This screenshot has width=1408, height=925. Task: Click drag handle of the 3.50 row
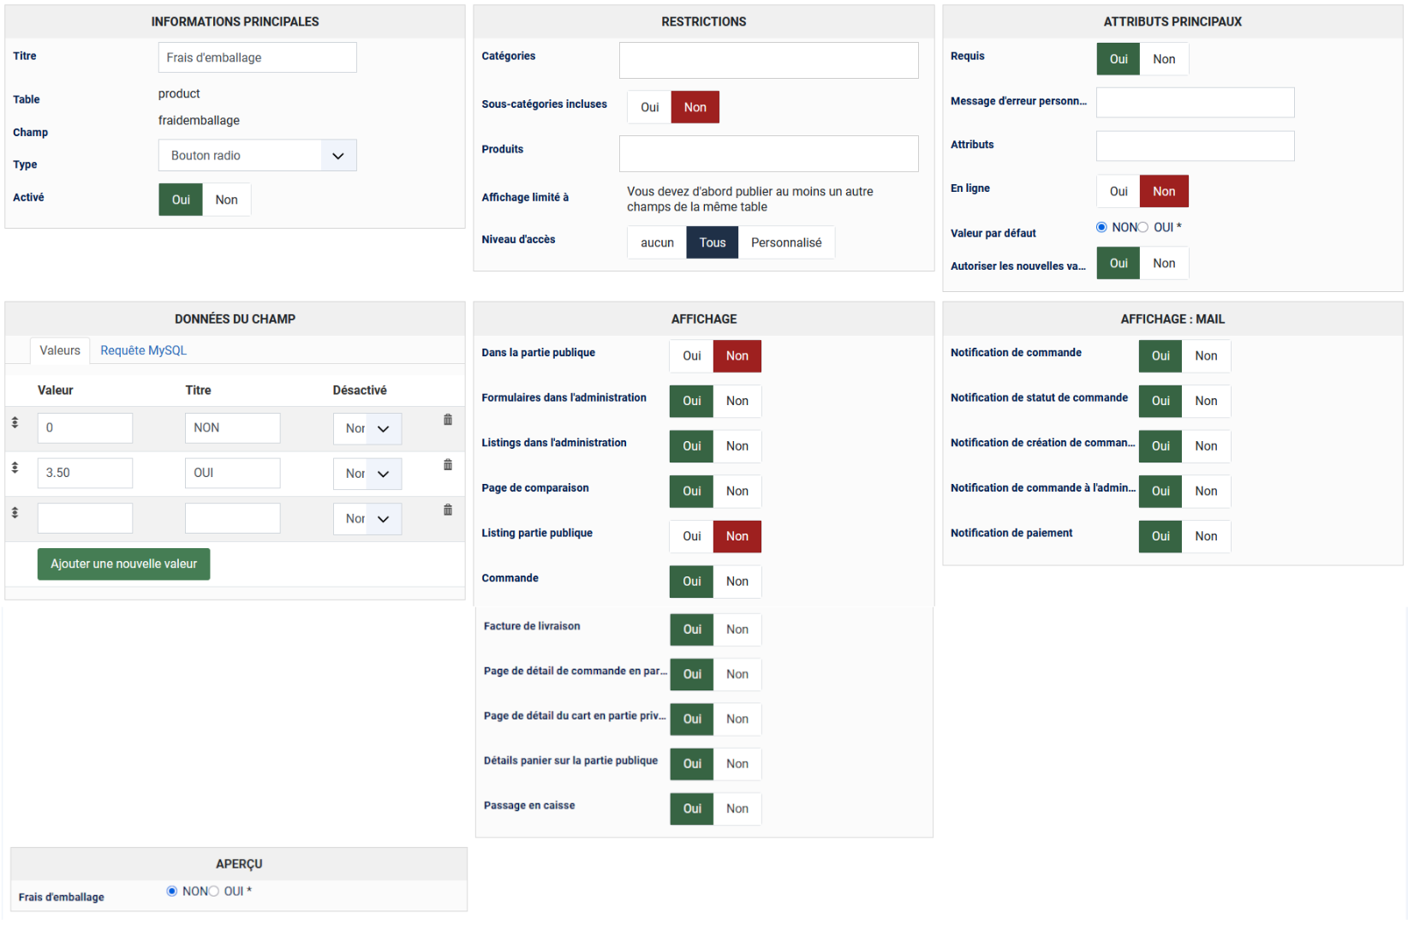coord(15,468)
